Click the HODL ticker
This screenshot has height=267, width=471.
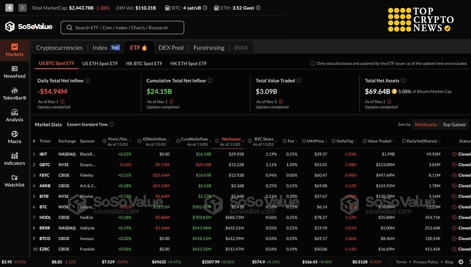tap(45, 217)
